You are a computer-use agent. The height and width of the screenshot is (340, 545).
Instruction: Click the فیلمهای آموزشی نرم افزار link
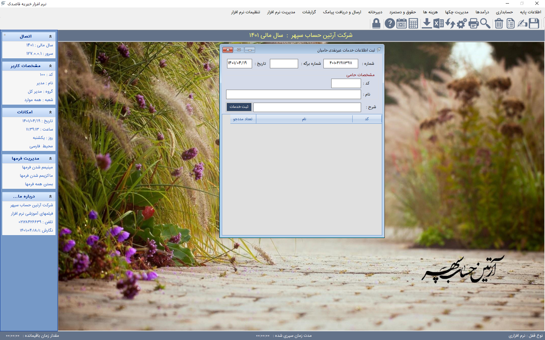point(32,213)
